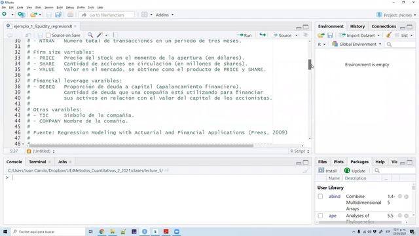Viewport: 419px width, 236px height.
Task: Maximize the Console pane
Action: 306,163
